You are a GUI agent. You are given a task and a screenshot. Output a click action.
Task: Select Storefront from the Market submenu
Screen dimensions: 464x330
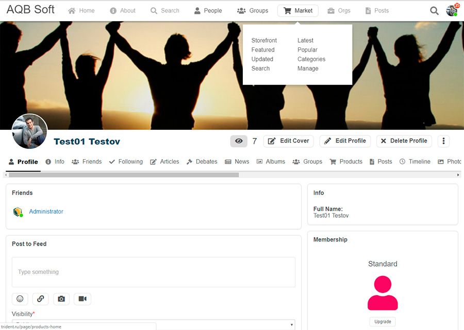point(264,41)
